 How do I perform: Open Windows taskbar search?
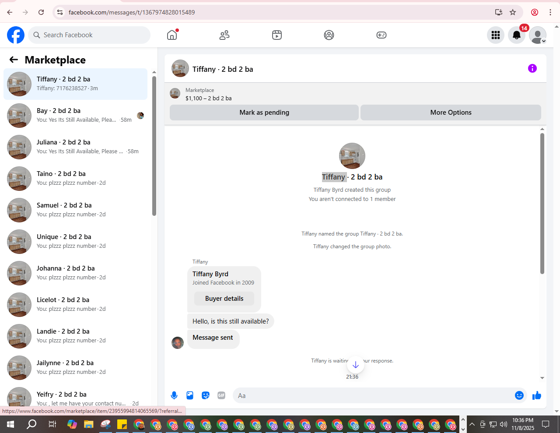point(31,424)
